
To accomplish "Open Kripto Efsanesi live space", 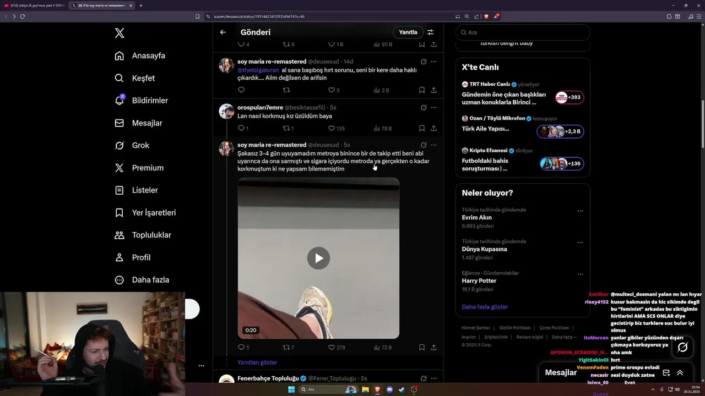I will 523,159.
